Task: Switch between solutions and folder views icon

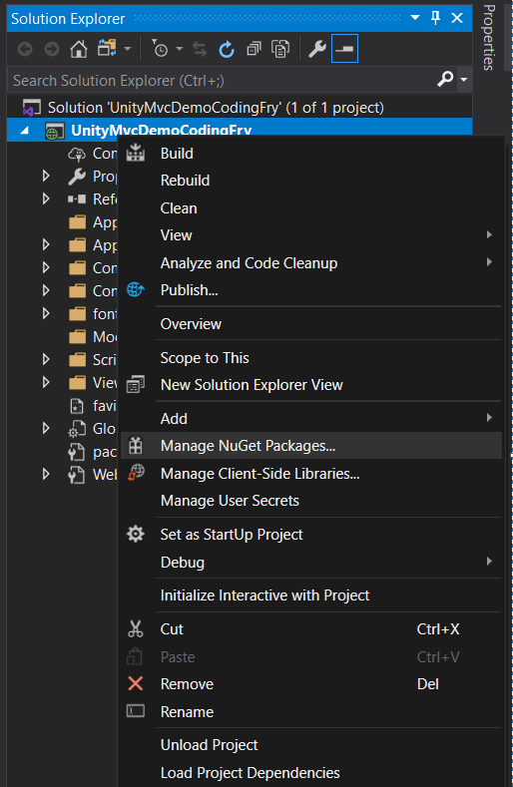Action: [x=107, y=49]
